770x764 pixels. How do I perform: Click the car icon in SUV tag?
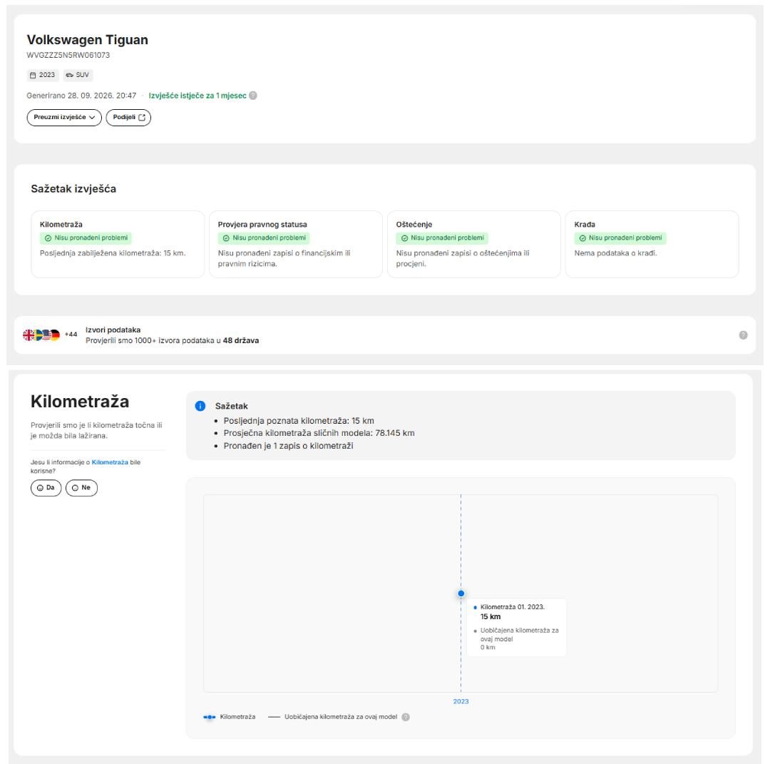point(70,75)
